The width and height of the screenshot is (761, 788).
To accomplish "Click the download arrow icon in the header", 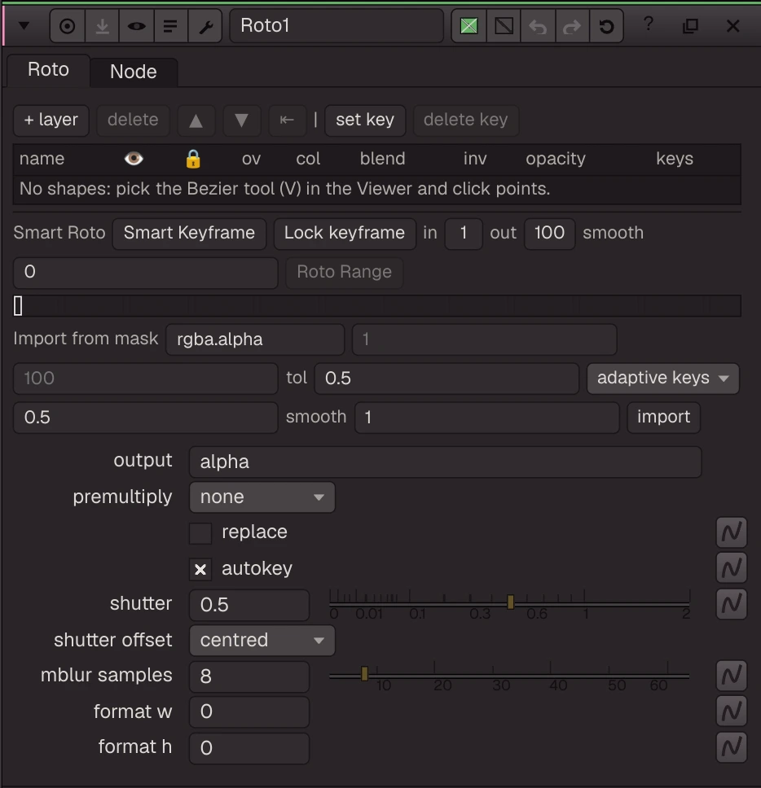I will 102,26.
